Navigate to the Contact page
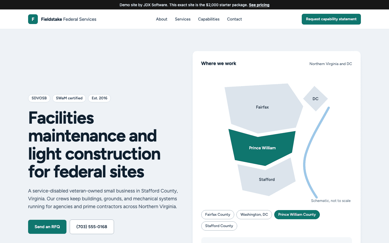 pyautogui.click(x=234, y=19)
